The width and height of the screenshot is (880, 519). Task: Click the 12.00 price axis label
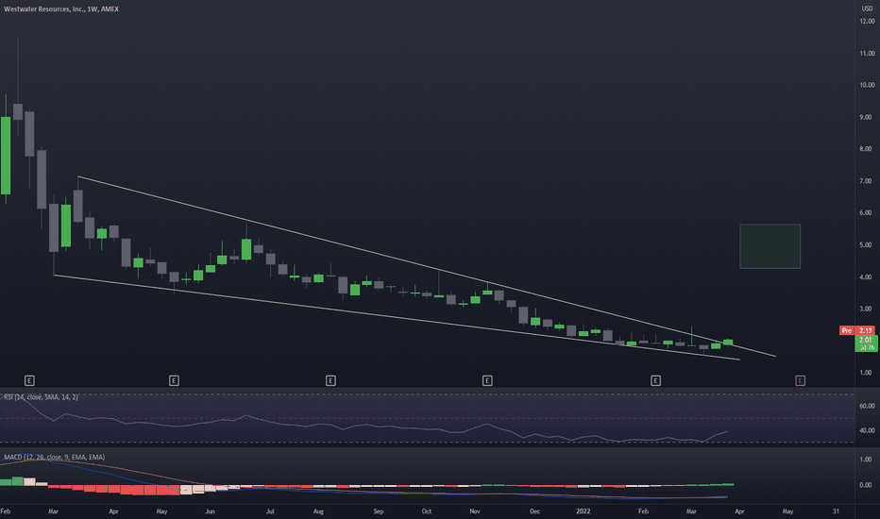tap(867, 22)
